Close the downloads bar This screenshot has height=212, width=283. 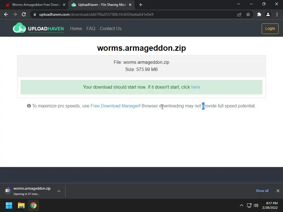point(278,191)
